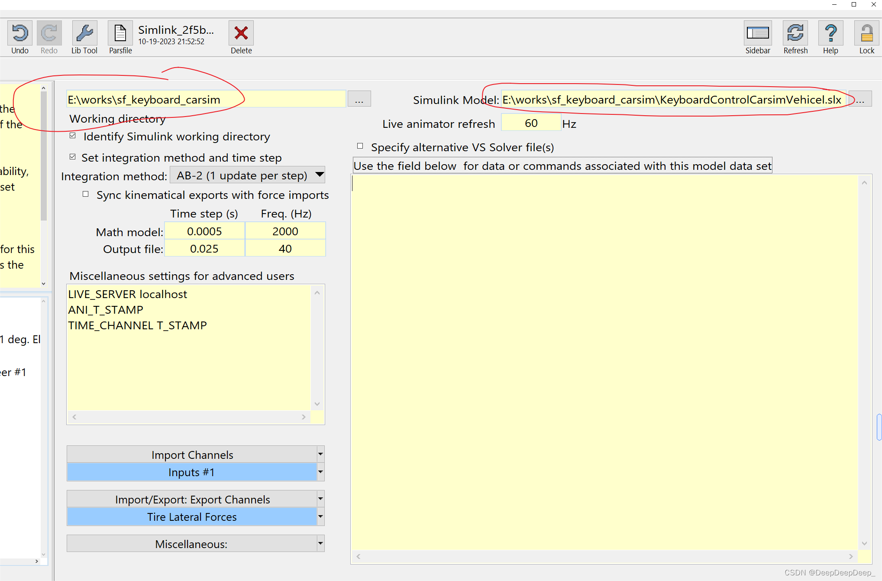Screen dimensions: 882x581
Task: Enable Sync kinematical exports with force imports
Action: pyautogui.click(x=85, y=194)
